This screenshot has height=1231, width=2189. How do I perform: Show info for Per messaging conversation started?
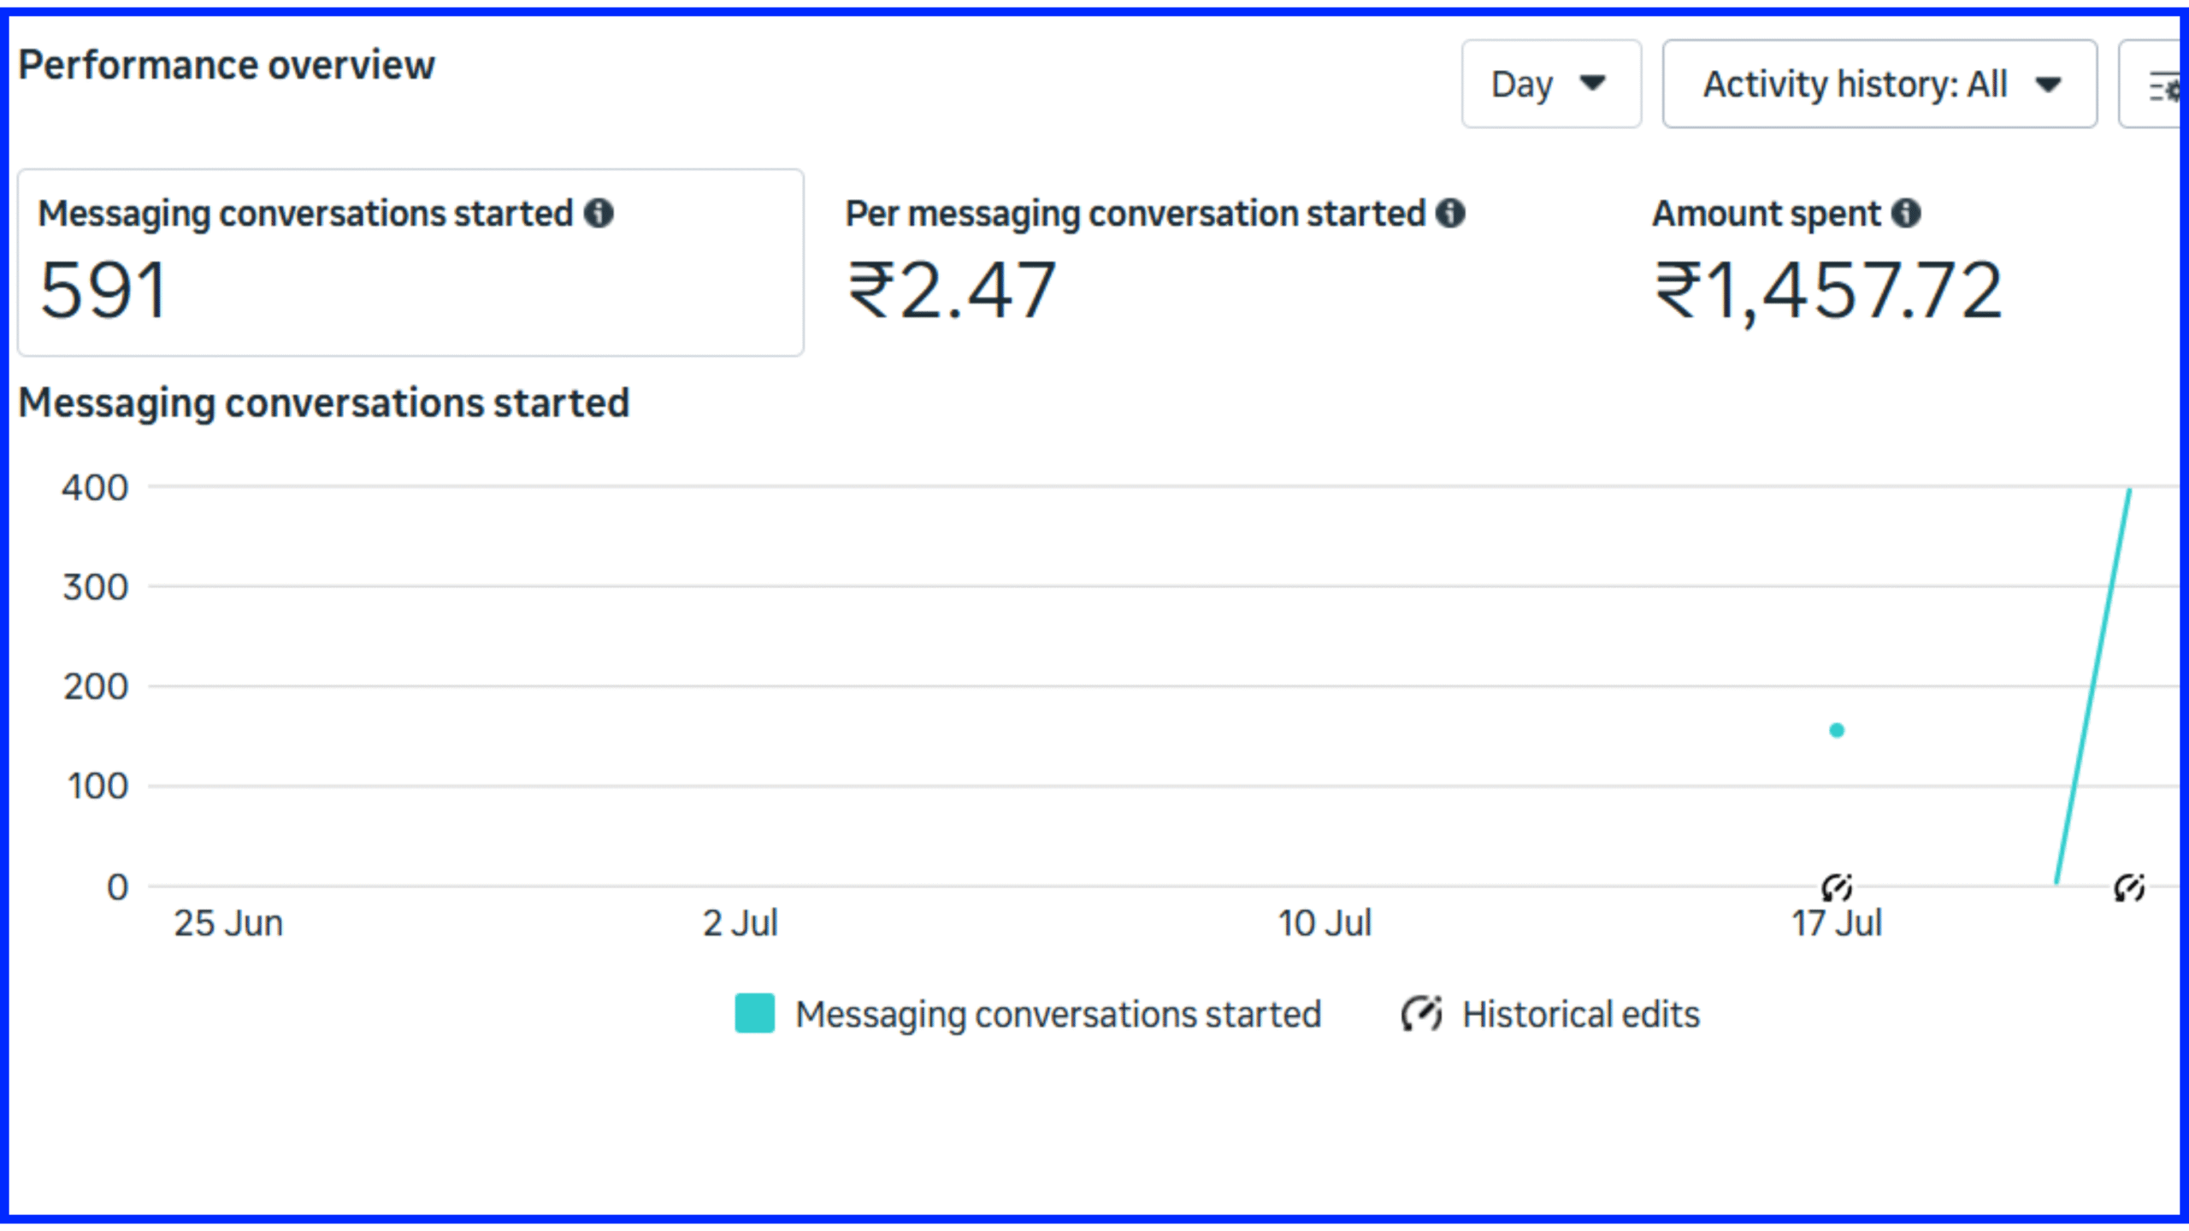pos(1450,213)
